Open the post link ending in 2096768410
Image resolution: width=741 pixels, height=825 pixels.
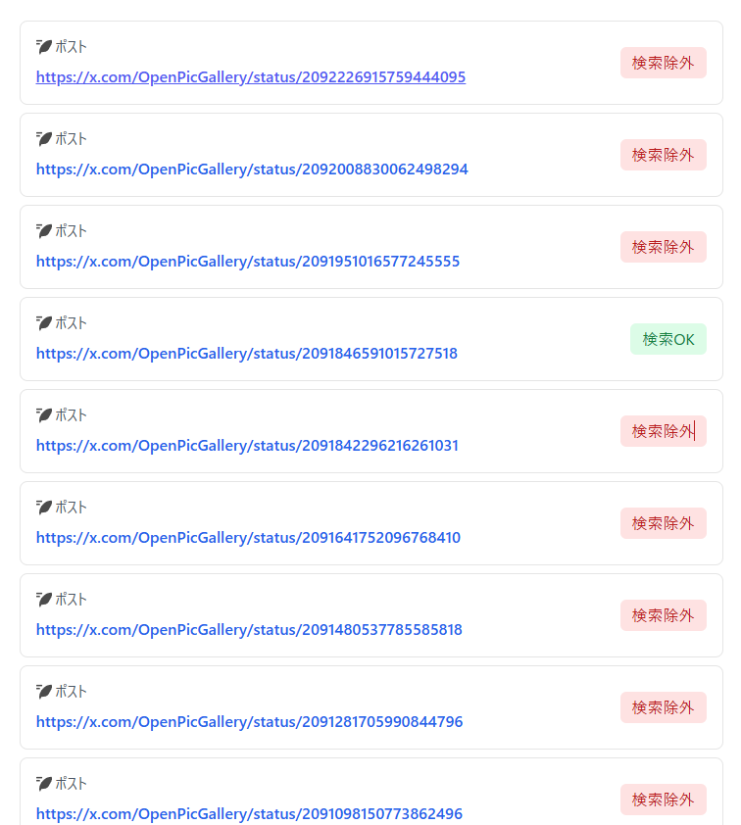pyautogui.click(x=248, y=537)
